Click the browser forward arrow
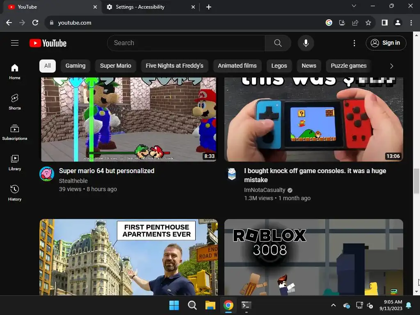The width and height of the screenshot is (420, 315). pos(22,23)
